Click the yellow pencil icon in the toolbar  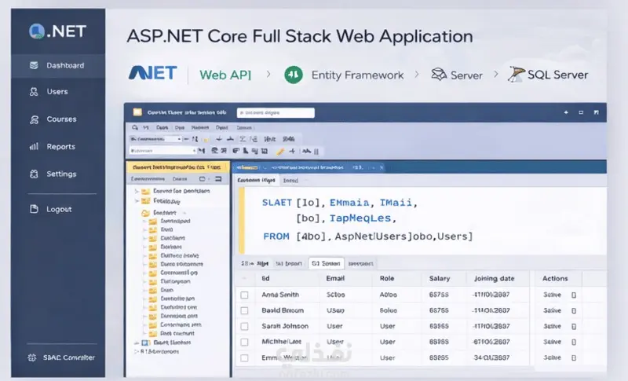point(280,152)
